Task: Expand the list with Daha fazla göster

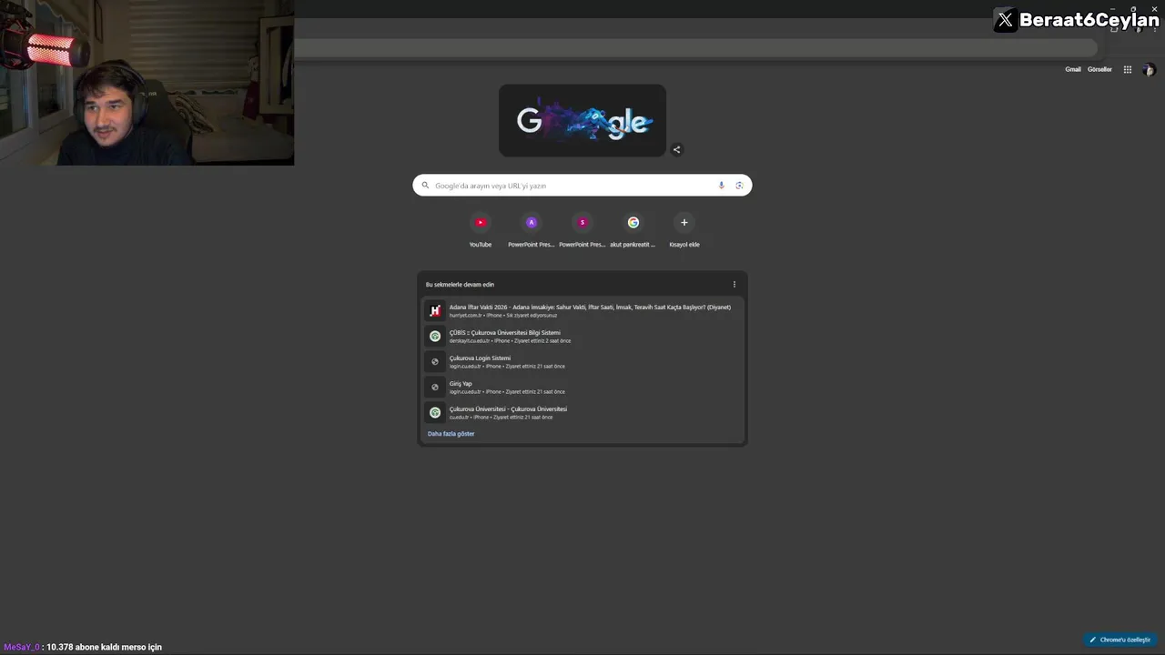Action: 451,434
